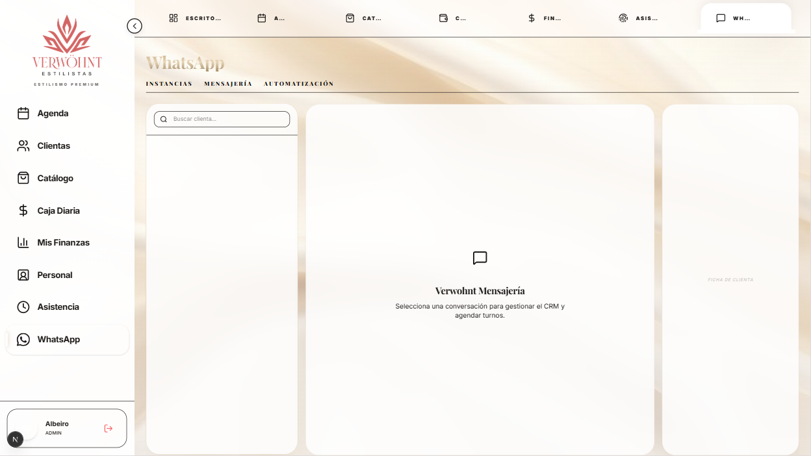Switch to the Instancias tab
The image size is (811, 456).
point(169,84)
